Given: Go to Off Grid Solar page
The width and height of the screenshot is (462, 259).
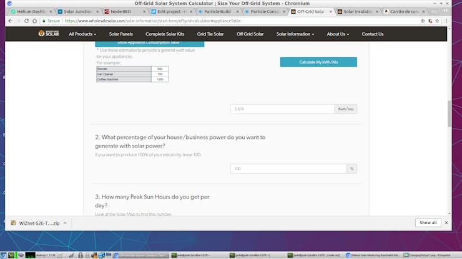Looking at the screenshot, I should coord(250,34).
